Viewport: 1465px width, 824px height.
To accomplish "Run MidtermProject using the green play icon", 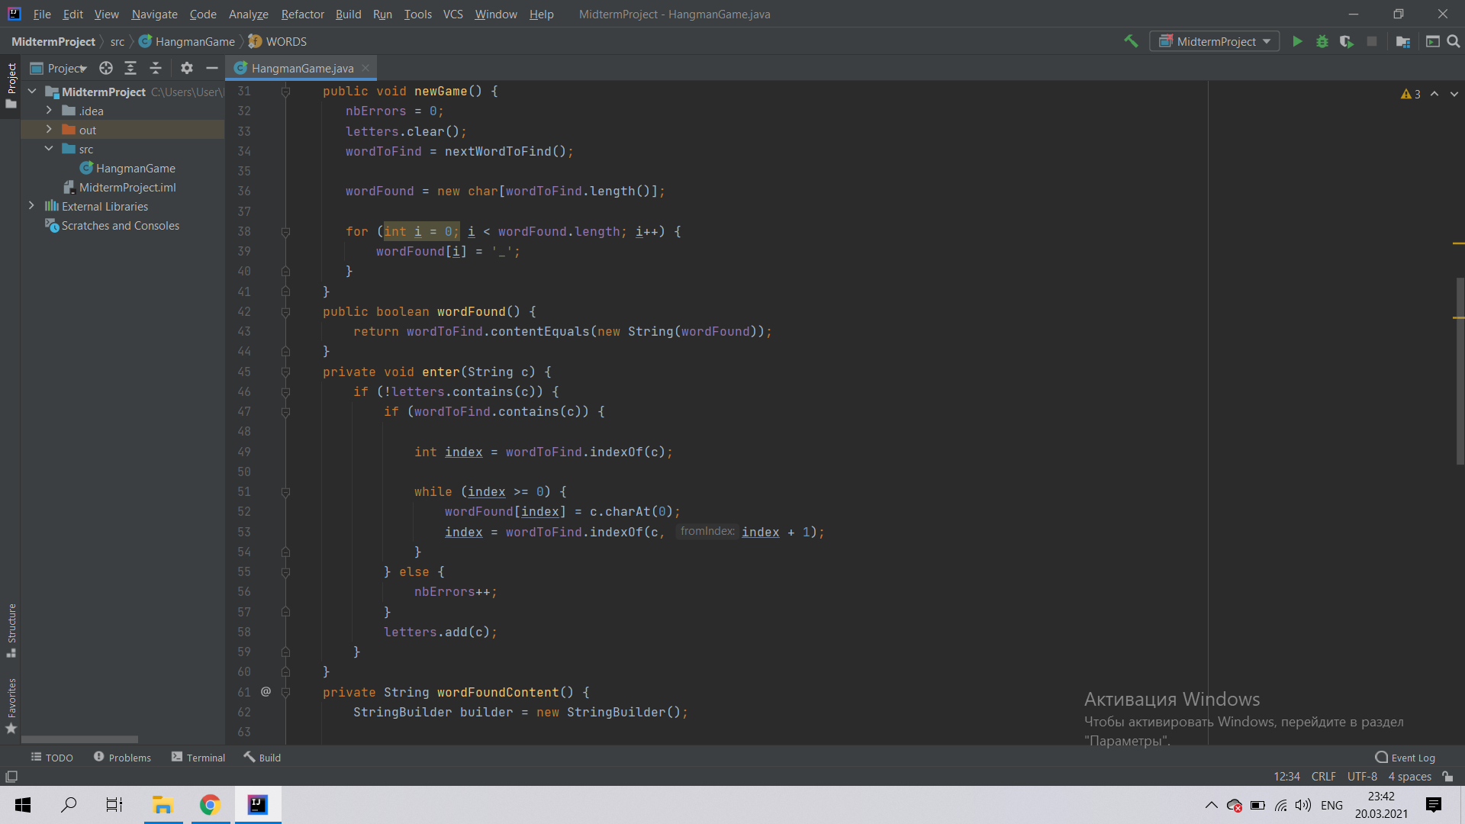I will click(x=1298, y=41).
